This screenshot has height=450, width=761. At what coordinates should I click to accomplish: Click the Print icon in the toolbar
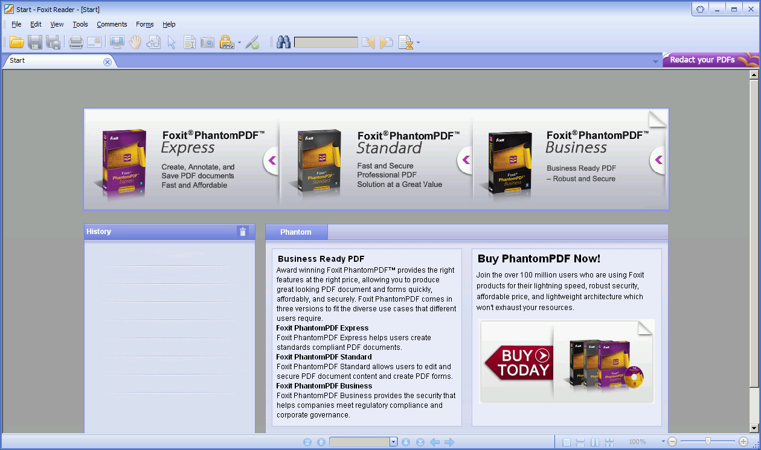click(x=75, y=42)
